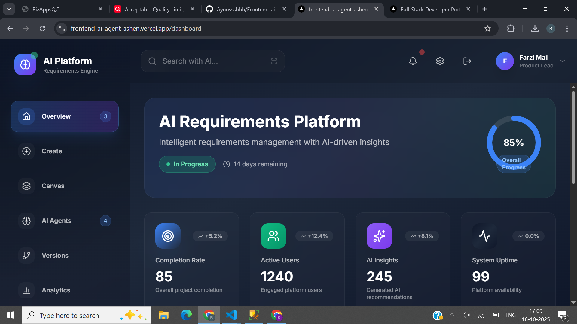The height and width of the screenshot is (324, 577).
Task: Select the System Uptime pulse icon
Action: pyautogui.click(x=484, y=236)
